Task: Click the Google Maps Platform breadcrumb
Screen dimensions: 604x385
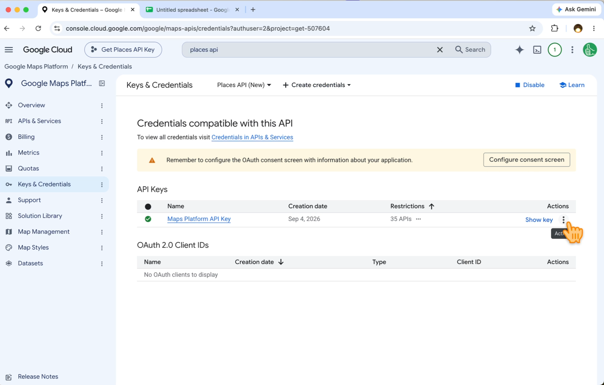Action: [36, 67]
